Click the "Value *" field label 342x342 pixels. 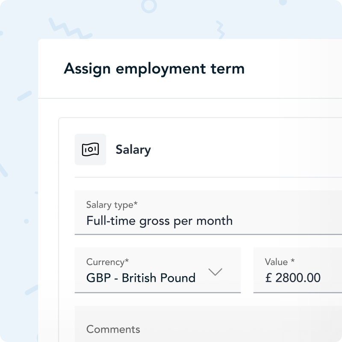[x=280, y=262]
